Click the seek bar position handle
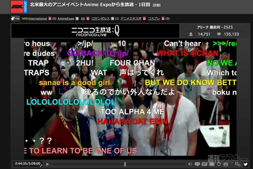 tap(125, 164)
